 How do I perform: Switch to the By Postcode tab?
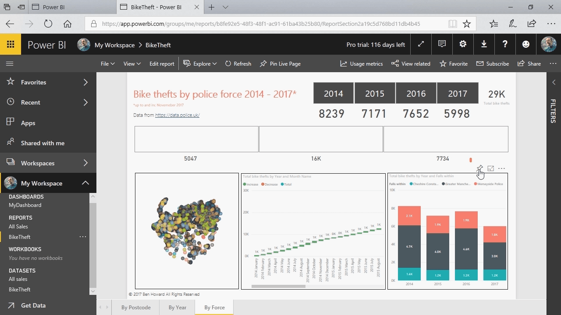tap(135, 307)
